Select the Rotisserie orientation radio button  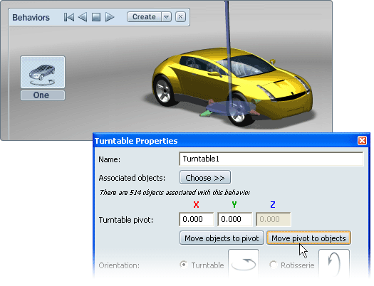[274, 265]
